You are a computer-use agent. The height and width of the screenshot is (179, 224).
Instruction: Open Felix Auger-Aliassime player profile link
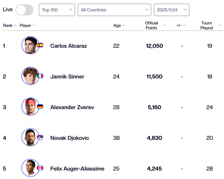click(x=77, y=169)
